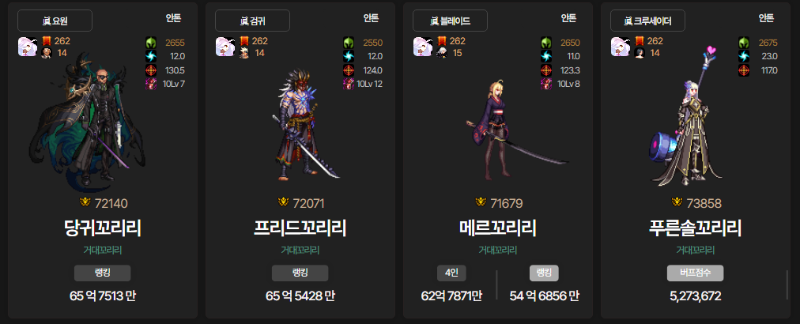Click the green helmet icon beside 2655
The width and height of the screenshot is (800, 324).
[x=151, y=43]
